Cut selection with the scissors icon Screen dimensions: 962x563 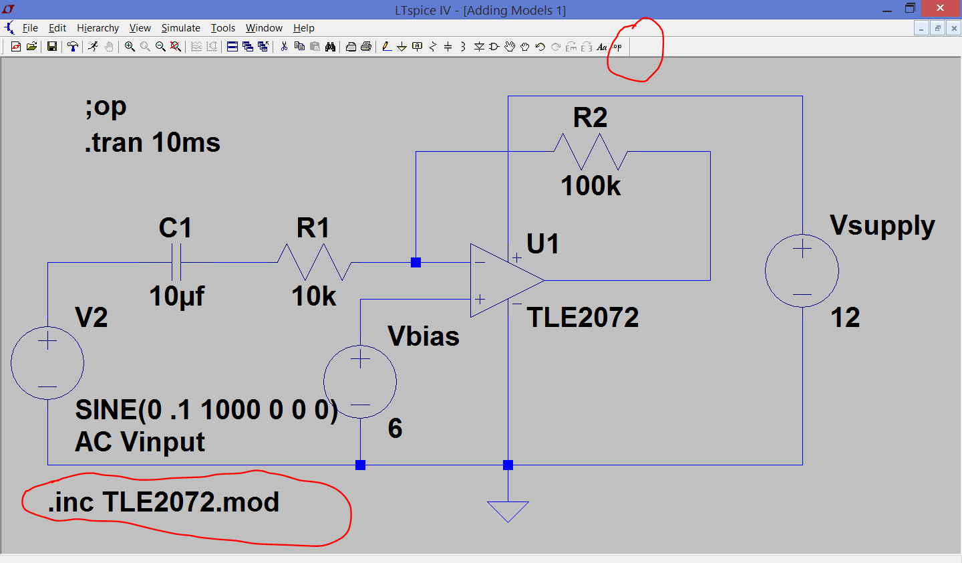284,47
